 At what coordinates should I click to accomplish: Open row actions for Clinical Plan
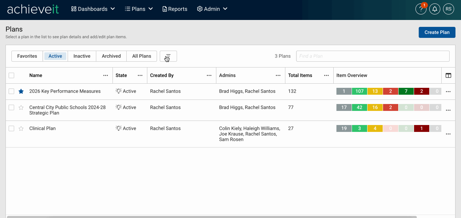click(x=448, y=134)
